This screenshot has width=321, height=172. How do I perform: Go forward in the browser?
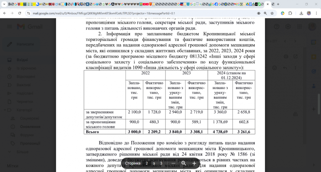click(x=12, y=13)
